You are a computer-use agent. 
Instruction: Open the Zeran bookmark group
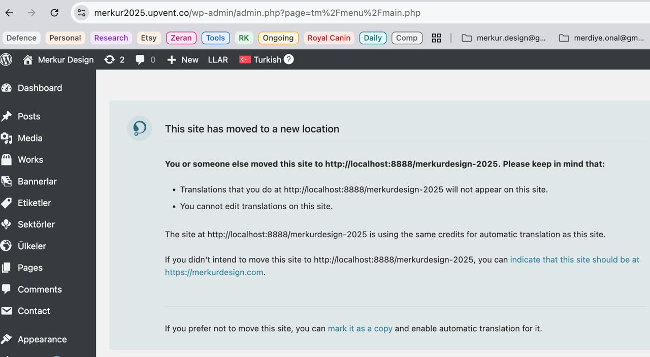pyautogui.click(x=181, y=38)
